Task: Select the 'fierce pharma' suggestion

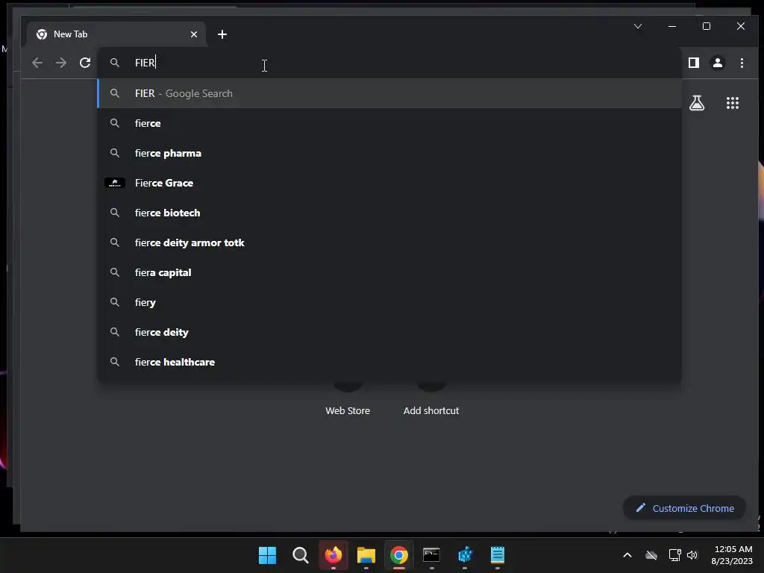Action: (389, 153)
